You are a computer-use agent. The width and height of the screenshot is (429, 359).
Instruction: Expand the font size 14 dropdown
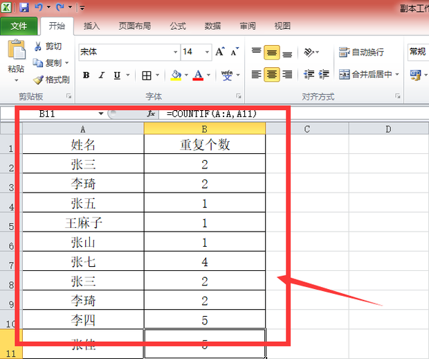(x=207, y=52)
